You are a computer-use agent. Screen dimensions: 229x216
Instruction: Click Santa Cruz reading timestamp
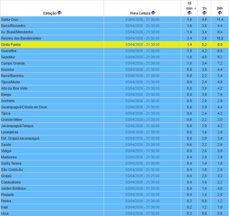tap(143, 19)
